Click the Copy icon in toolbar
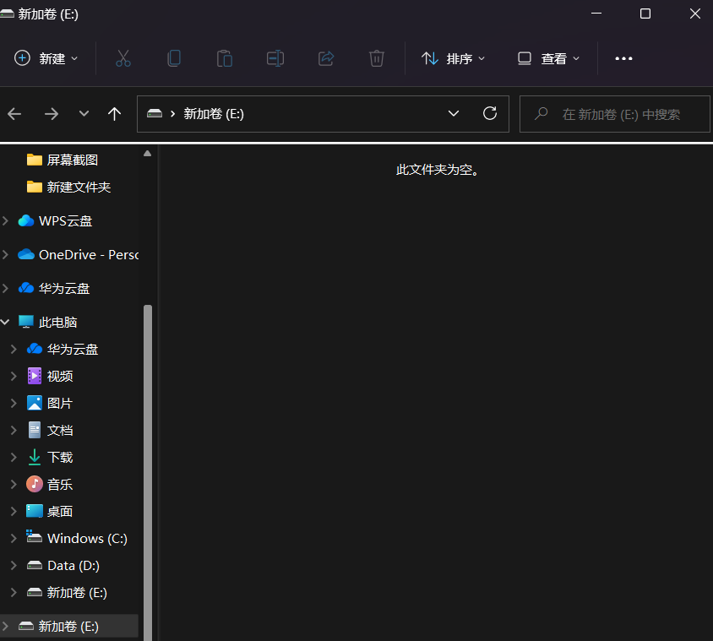The image size is (713, 641). 174,58
